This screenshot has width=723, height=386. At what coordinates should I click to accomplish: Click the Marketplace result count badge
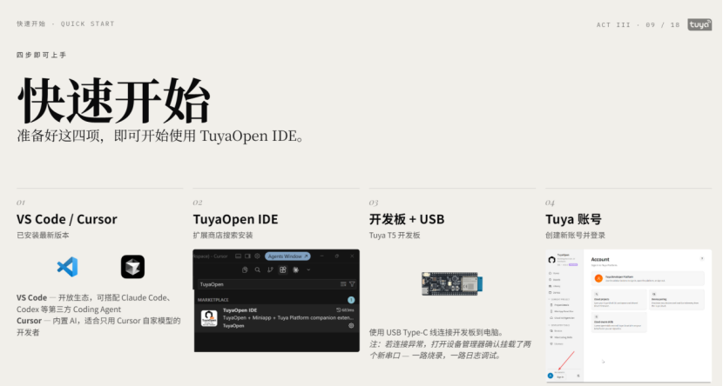[x=351, y=300]
